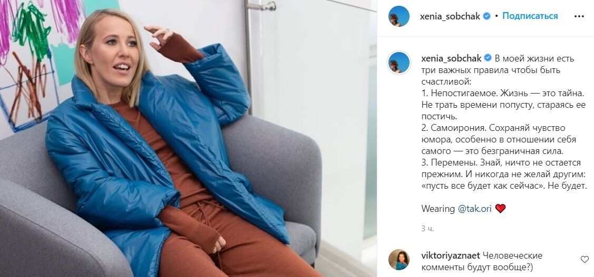Click the verified badge next to the header username
The image size is (594, 277).
487,16
